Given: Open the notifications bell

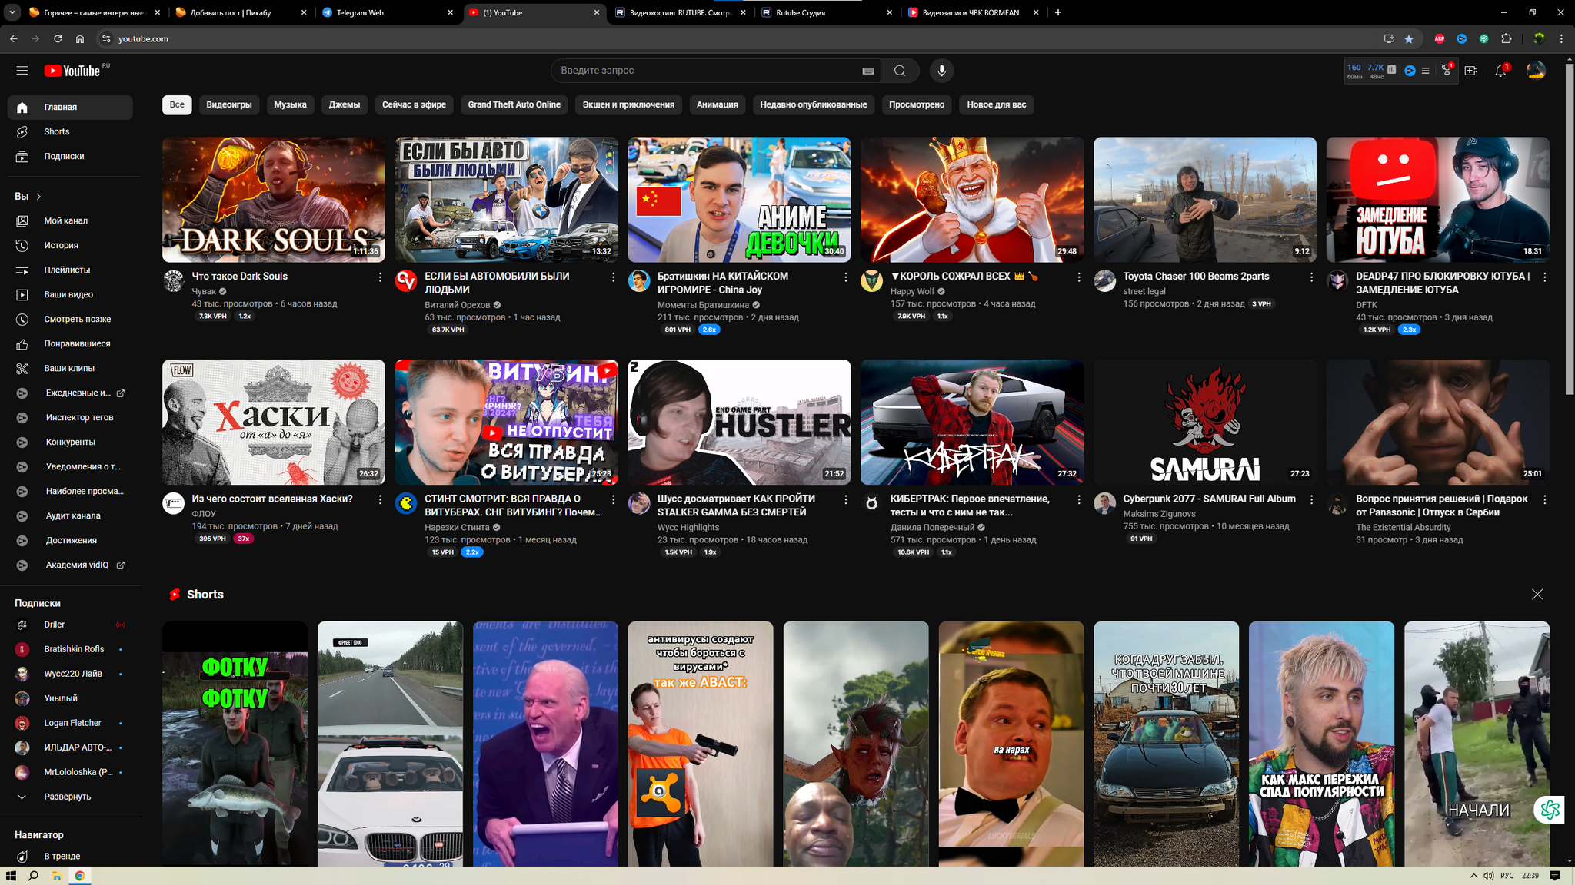Looking at the screenshot, I should (1500, 71).
